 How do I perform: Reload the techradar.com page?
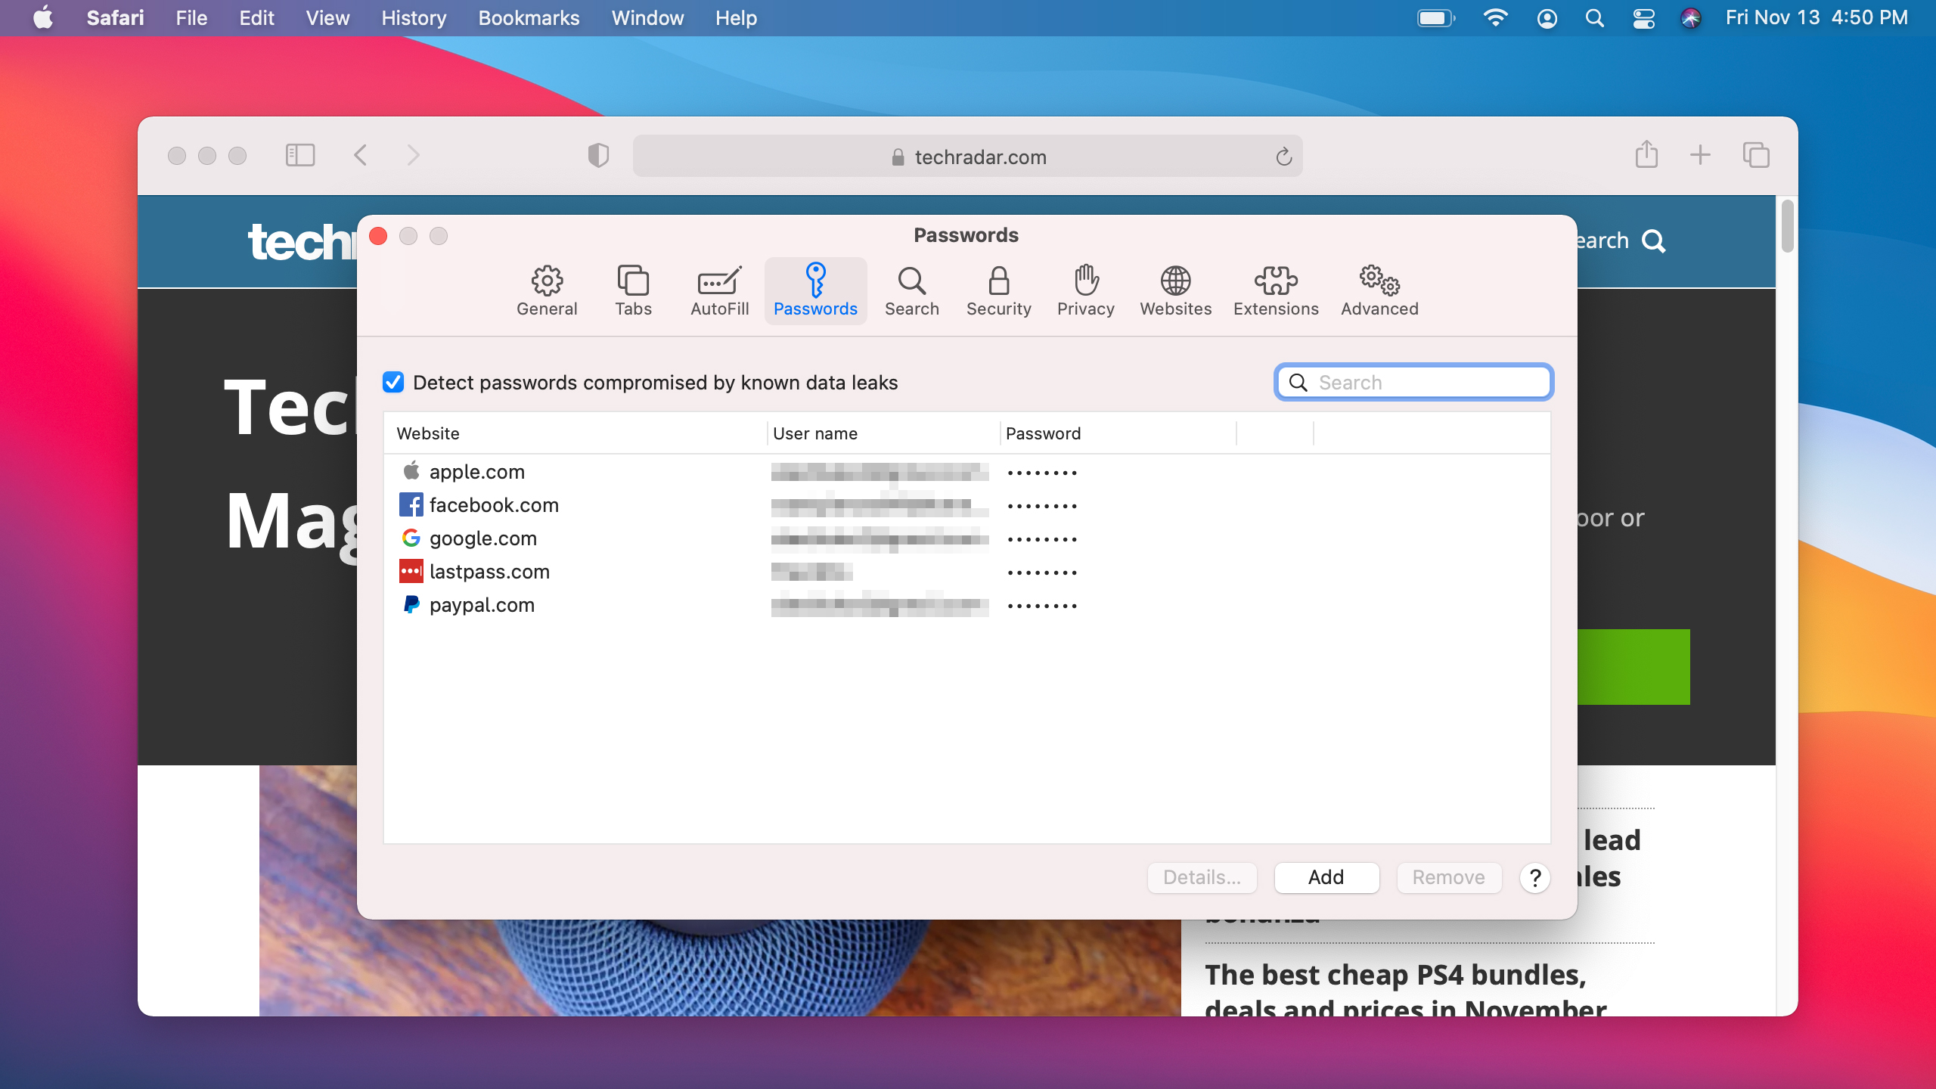click(x=1283, y=157)
